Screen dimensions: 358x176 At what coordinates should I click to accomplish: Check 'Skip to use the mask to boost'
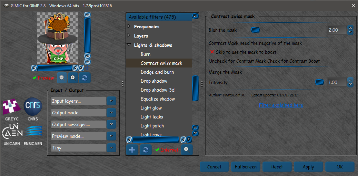212,52
